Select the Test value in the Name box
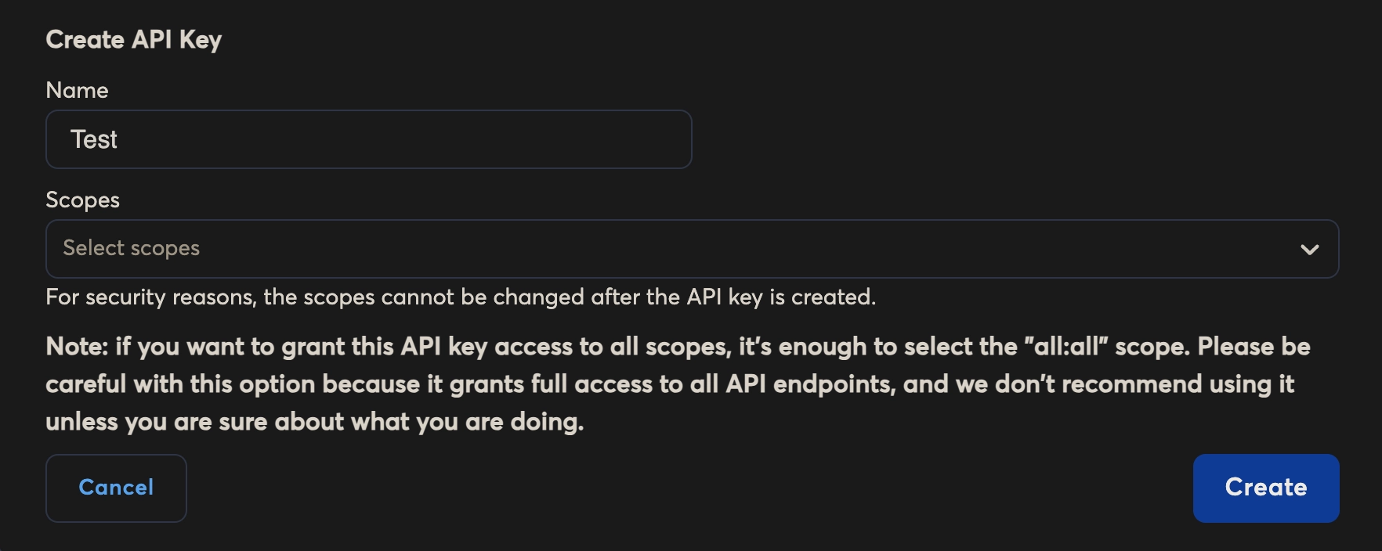Viewport: 1382px width, 551px height. [x=95, y=139]
